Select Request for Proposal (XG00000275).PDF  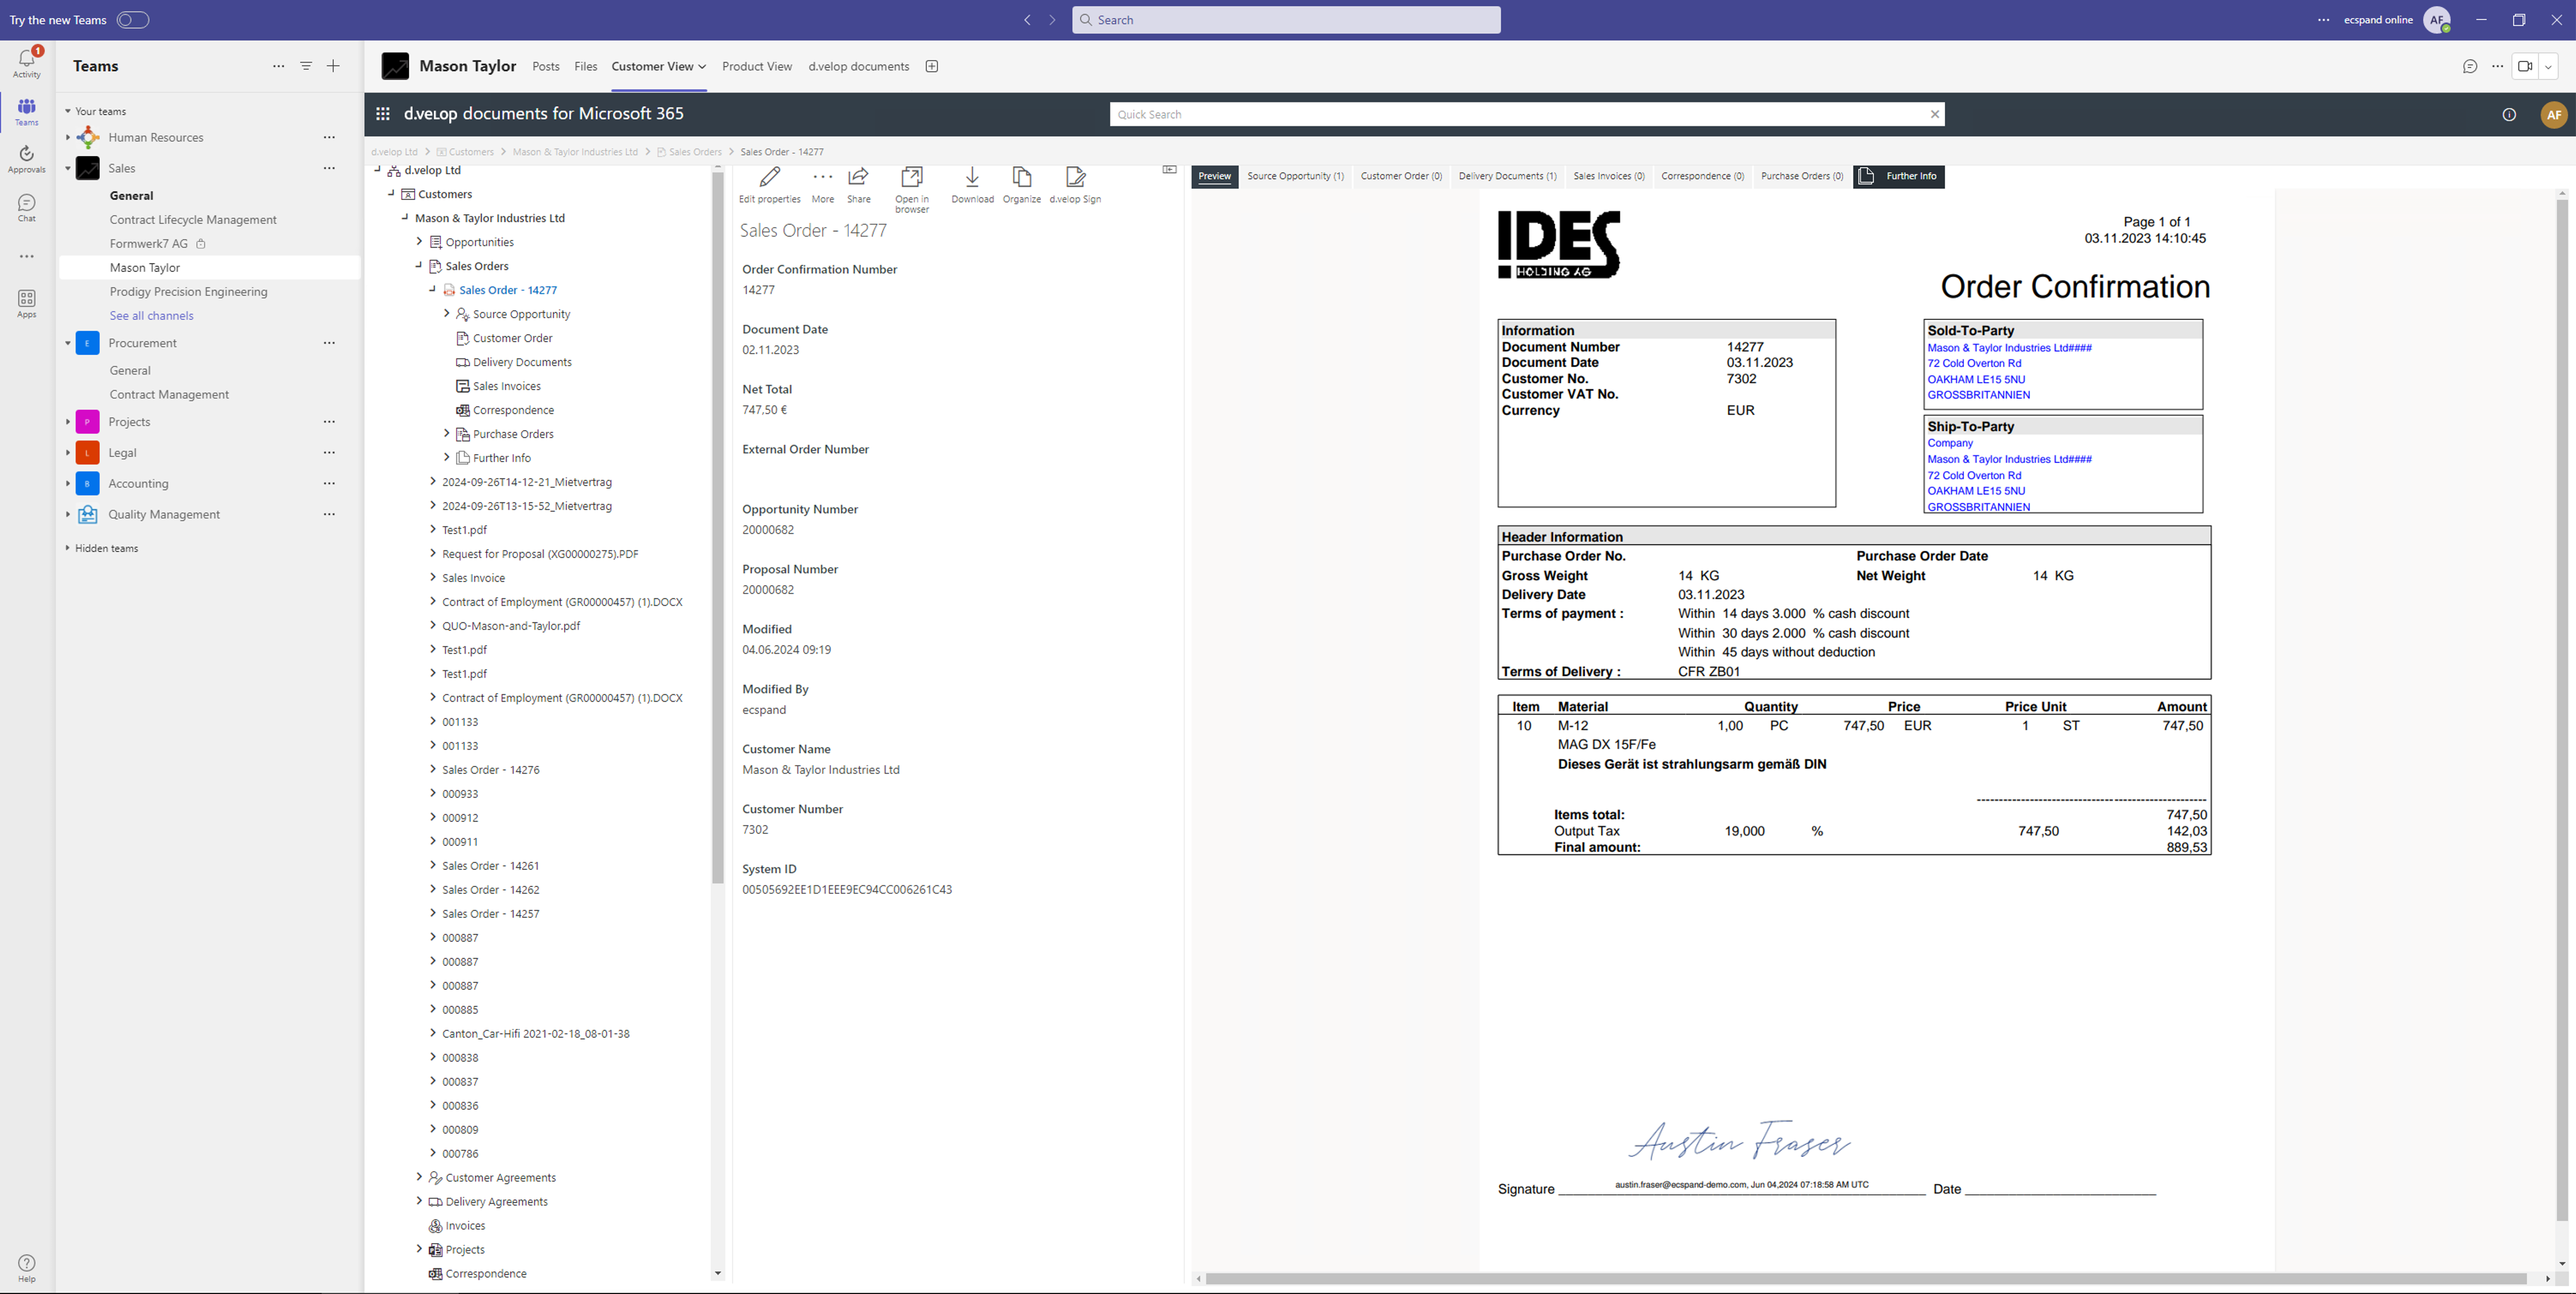[540, 553]
